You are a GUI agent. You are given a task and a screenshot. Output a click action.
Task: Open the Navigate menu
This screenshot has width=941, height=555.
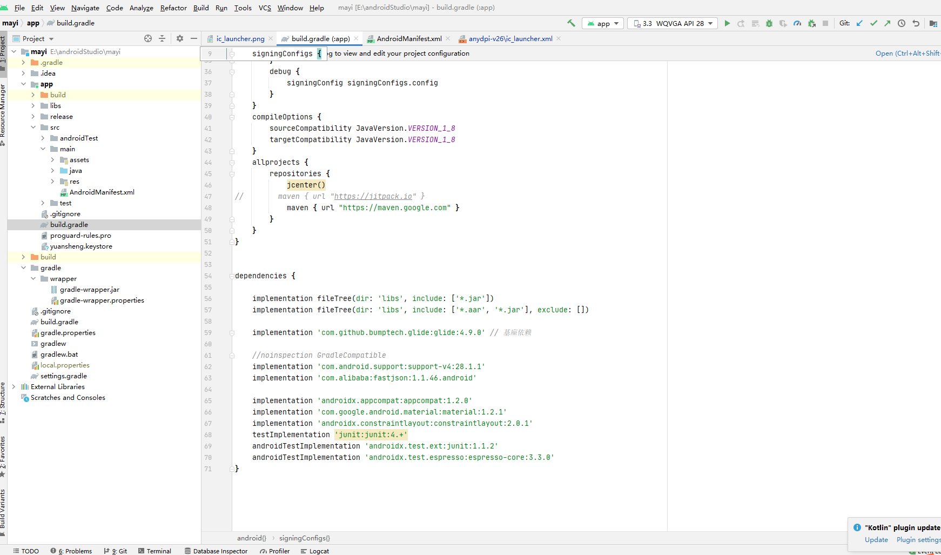[x=85, y=8]
